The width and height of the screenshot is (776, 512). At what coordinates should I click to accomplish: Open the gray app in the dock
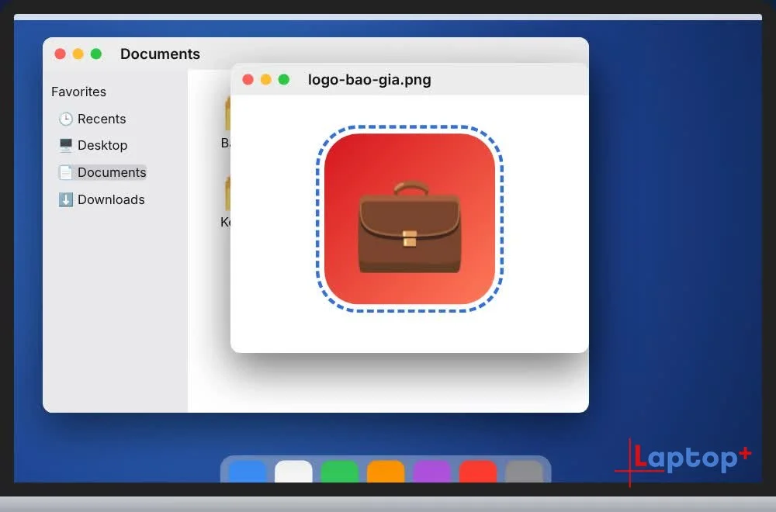[524, 472]
